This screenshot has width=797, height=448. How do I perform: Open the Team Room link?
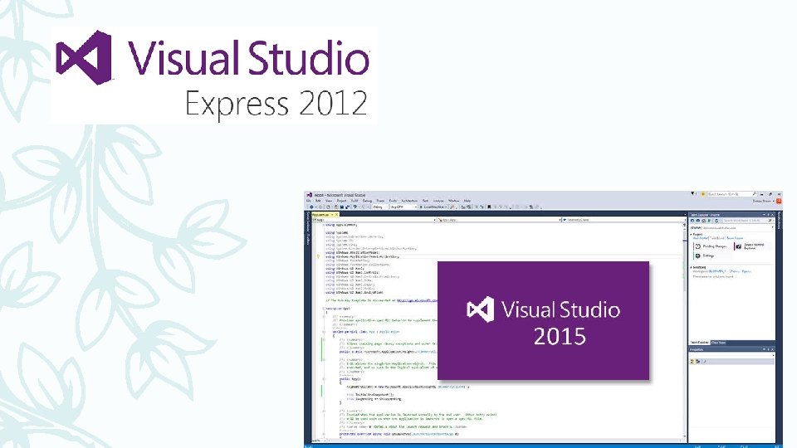click(735, 238)
